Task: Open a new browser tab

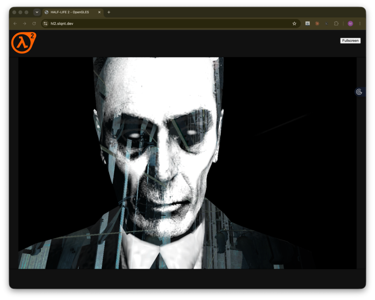Action: 109,12
